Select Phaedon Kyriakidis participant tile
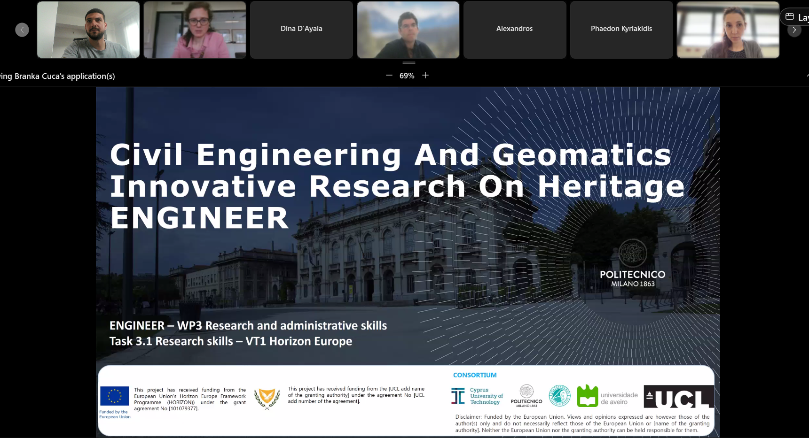Screen dimensions: 809x438 pos(621,29)
